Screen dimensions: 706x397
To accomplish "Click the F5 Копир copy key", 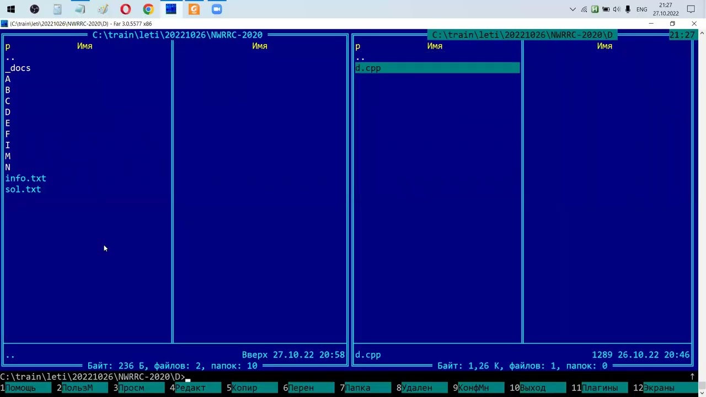I will click(252, 388).
